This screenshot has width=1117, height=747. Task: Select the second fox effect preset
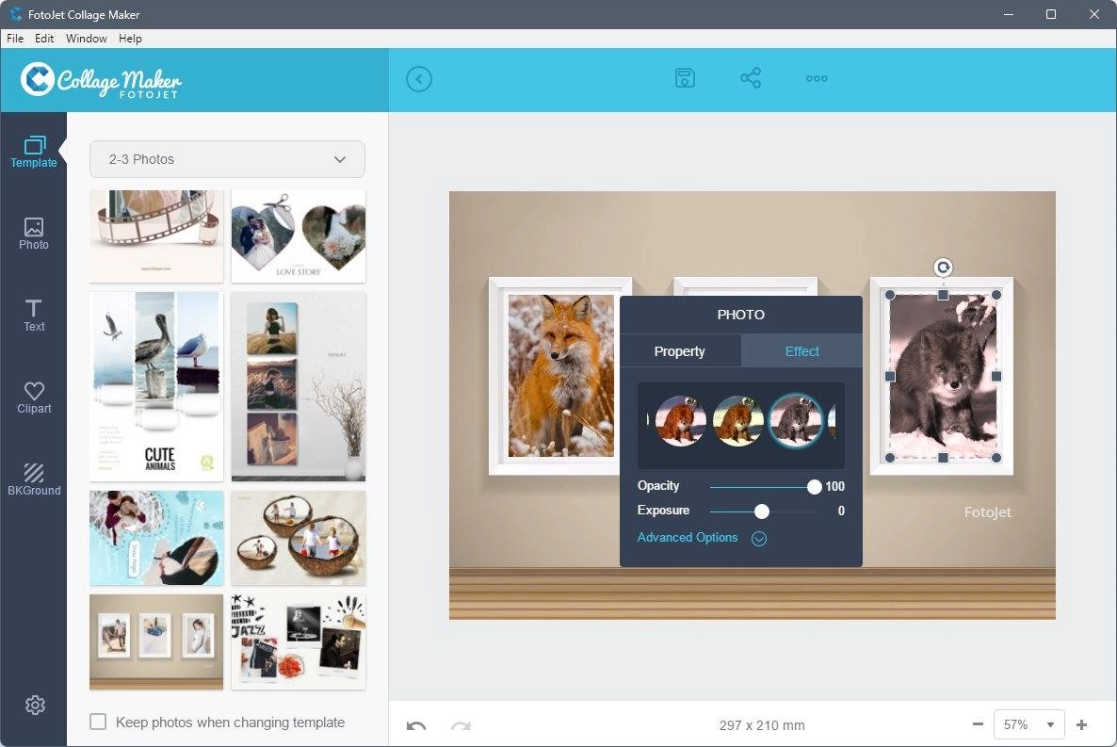[x=738, y=420]
